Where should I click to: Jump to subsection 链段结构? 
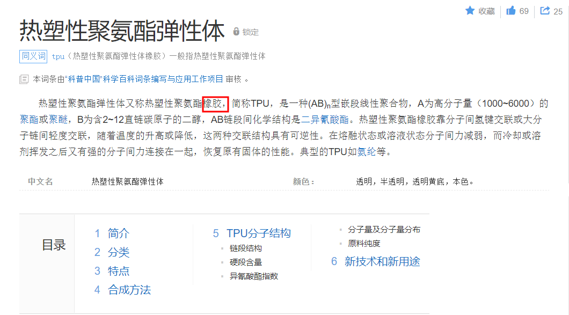245,248
